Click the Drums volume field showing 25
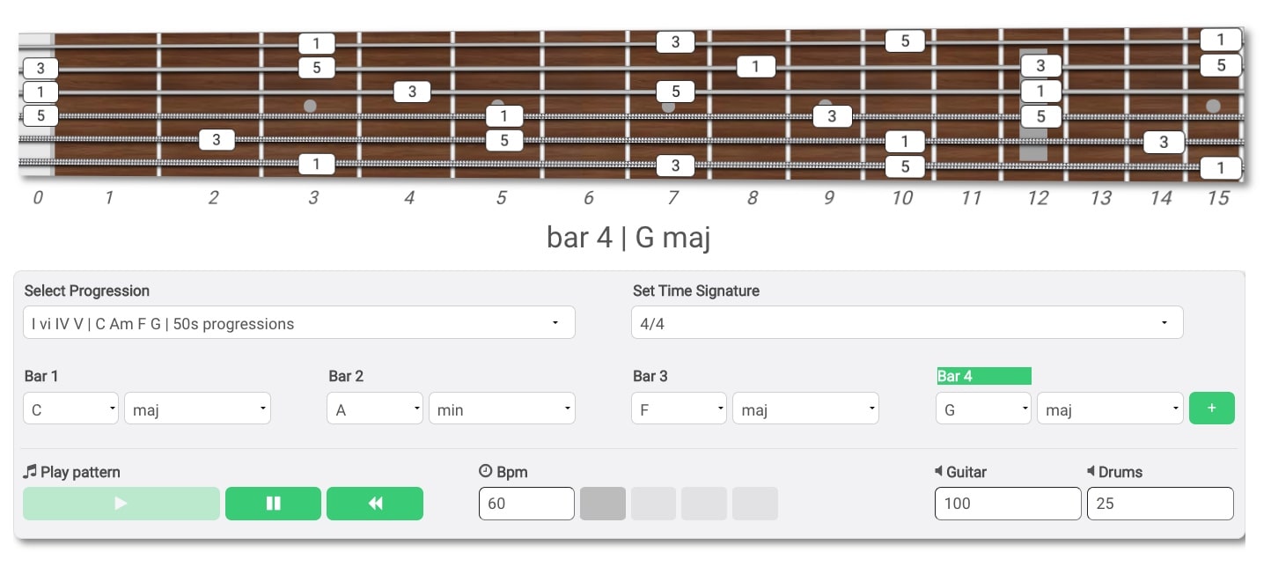 pyautogui.click(x=1160, y=503)
